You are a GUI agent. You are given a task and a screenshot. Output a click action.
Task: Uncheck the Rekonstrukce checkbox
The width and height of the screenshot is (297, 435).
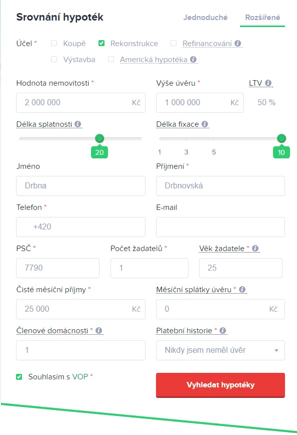101,43
